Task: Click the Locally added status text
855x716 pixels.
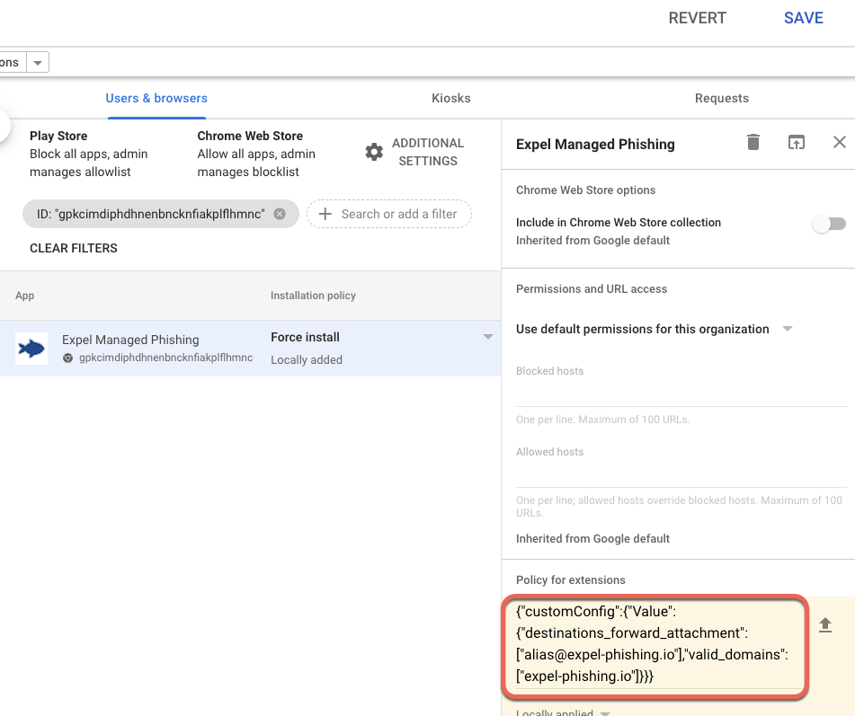Action: (x=307, y=359)
